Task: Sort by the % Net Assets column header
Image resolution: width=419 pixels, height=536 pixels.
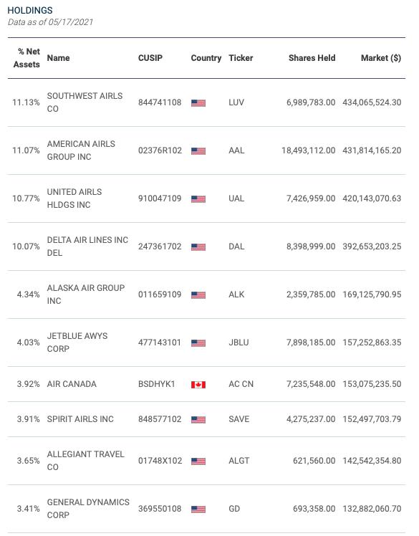Action: (27, 58)
